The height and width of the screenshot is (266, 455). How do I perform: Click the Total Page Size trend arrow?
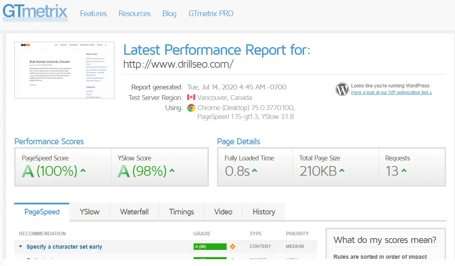click(x=342, y=170)
